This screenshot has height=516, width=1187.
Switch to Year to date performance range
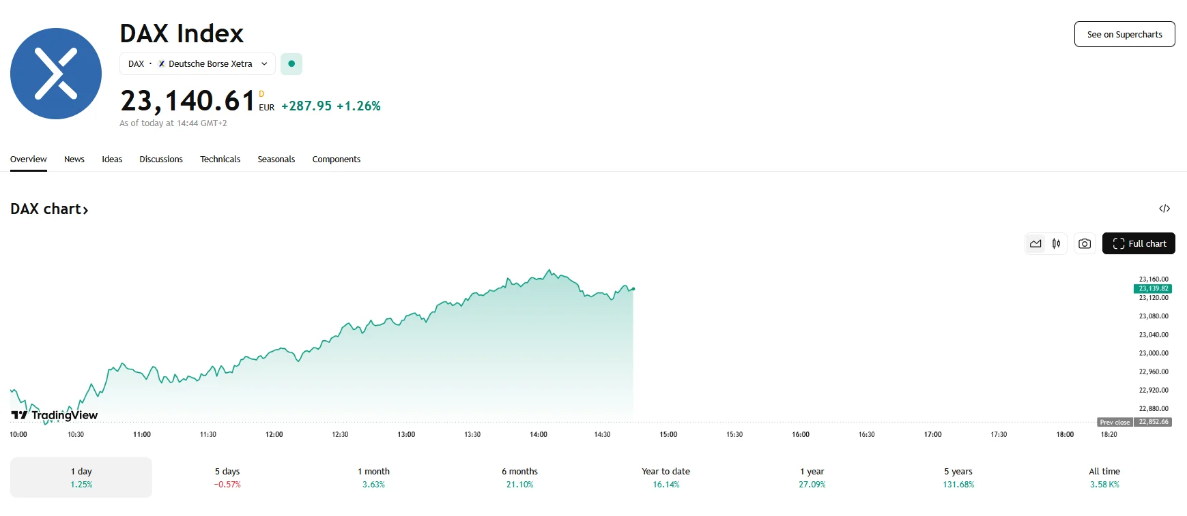point(664,477)
